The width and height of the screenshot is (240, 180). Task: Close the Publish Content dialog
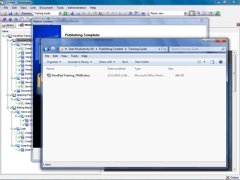click(x=202, y=20)
